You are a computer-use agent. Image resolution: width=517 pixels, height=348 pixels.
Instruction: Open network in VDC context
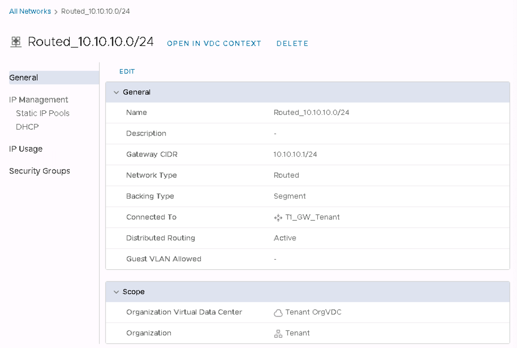(x=214, y=44)
